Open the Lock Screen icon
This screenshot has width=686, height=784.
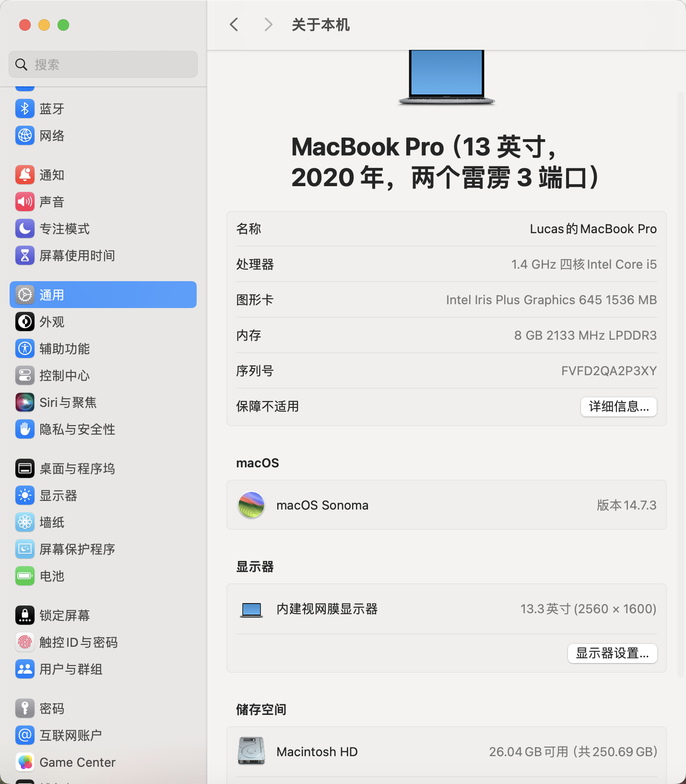coord(25,615)
